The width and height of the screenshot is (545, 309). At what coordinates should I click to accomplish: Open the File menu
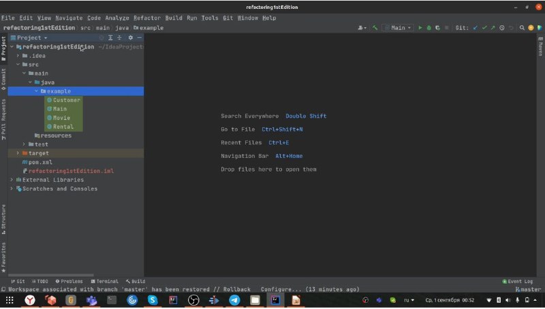pyautogui.click(x=8, y=18)
